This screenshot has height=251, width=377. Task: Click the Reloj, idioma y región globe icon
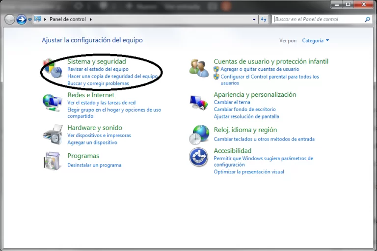[199, 135]
